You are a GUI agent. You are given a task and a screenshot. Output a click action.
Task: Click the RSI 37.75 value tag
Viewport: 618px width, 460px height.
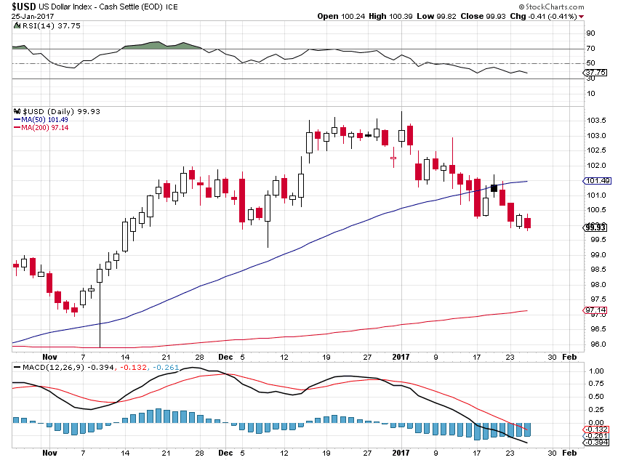(x=595, y=73)
